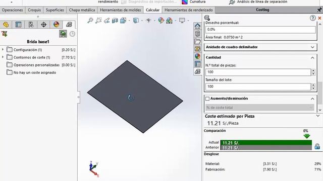Open the Display Style dropdown arrow
Image resolution: width=323 pixels, height=181 pixels.
(142, 21)
